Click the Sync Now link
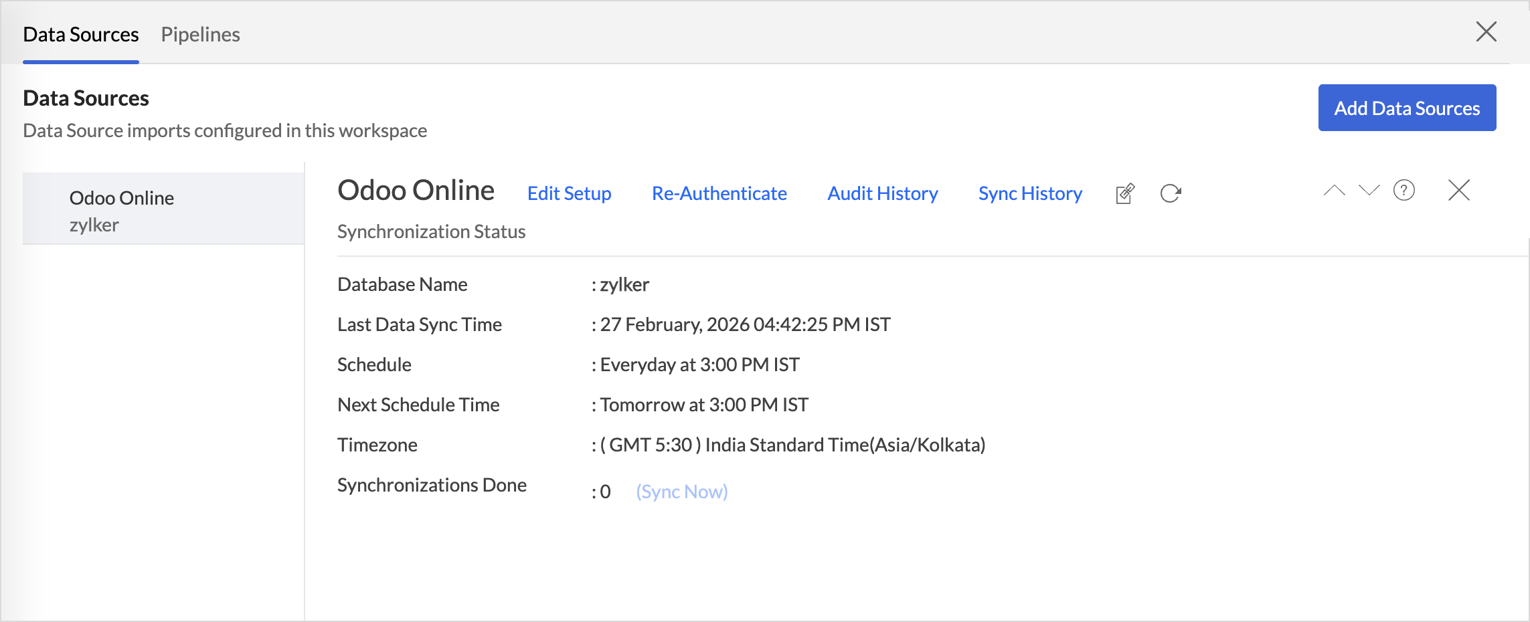Image resolution: width=1530 pixels, height=622 pixels. pyautogui.click(x=681, y=492)
